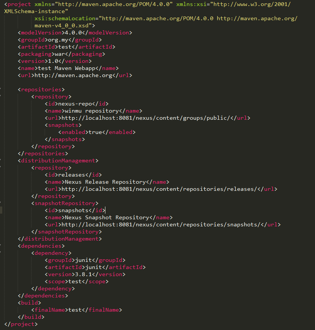Click the opening repositories tag

click(41, 89)
